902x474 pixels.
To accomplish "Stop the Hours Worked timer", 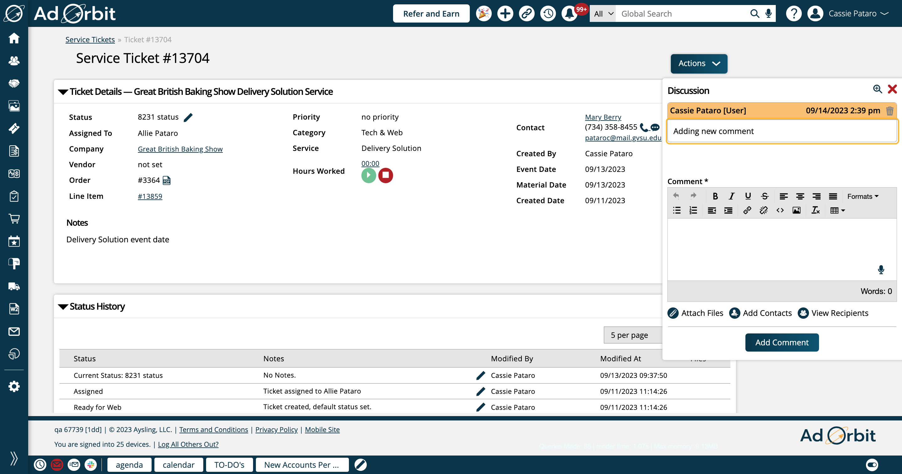I will point(386,175).
